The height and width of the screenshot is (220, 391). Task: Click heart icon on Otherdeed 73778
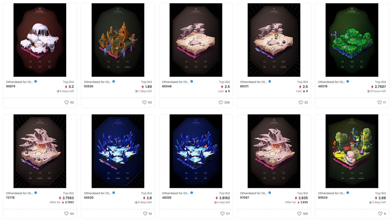point(66,214)
